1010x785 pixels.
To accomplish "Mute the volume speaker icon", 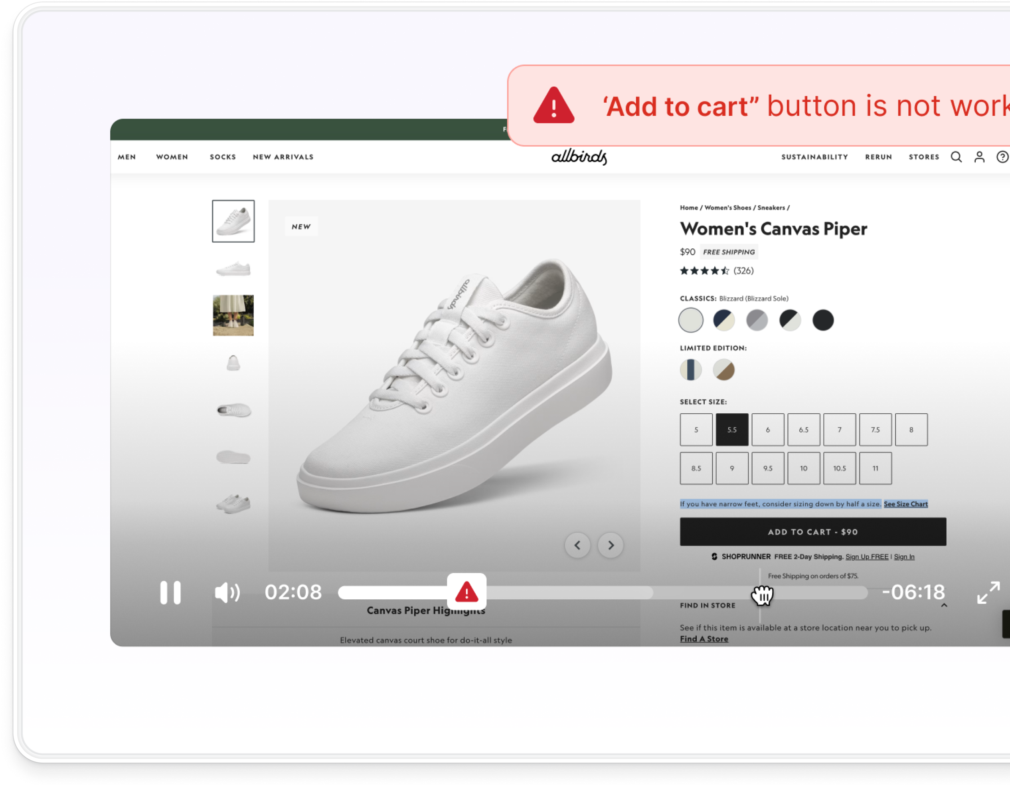I will (x=227, y=593).
